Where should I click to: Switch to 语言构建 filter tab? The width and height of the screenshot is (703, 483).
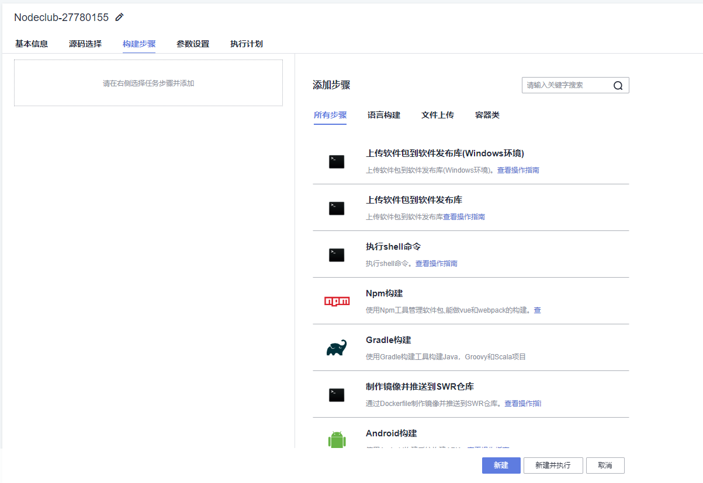[384, 115]
